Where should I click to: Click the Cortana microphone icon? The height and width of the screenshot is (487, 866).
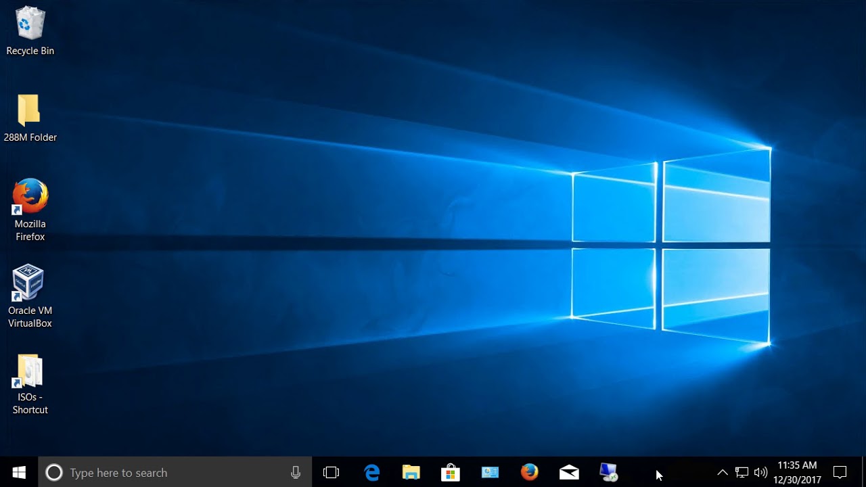296,472
